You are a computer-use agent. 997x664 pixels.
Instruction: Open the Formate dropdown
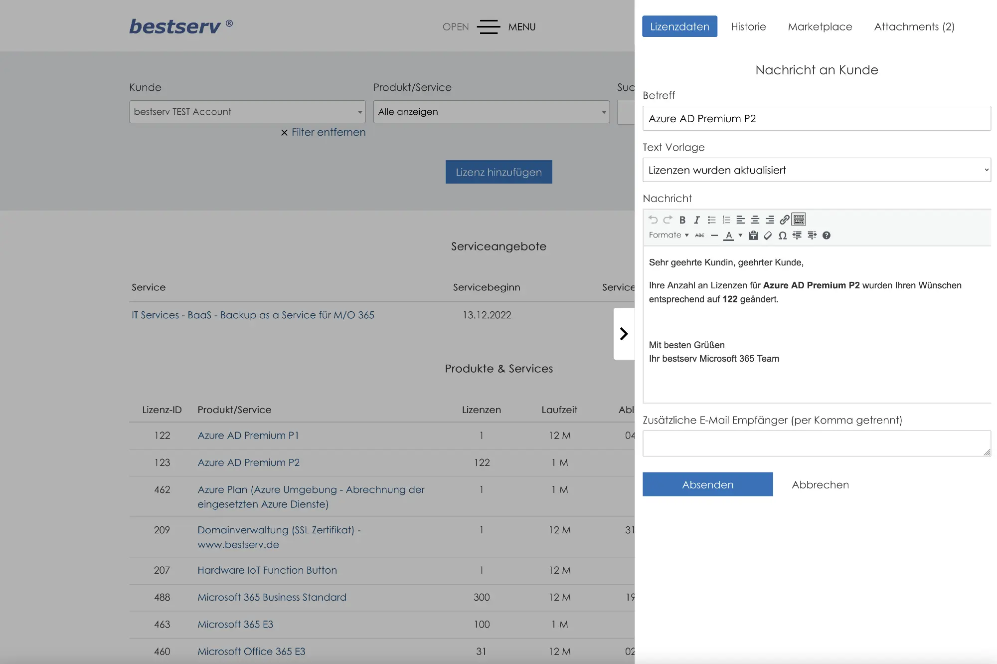pos(668,235)
